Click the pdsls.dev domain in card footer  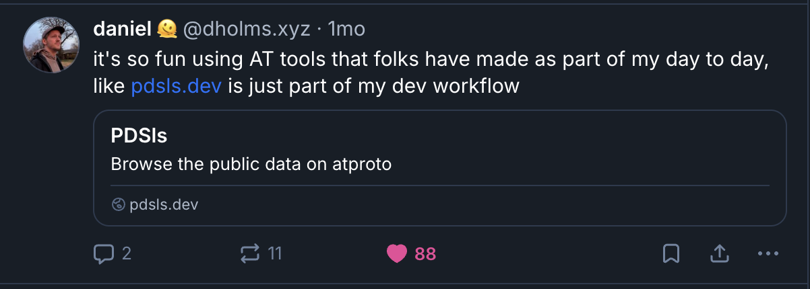[164, 204]
